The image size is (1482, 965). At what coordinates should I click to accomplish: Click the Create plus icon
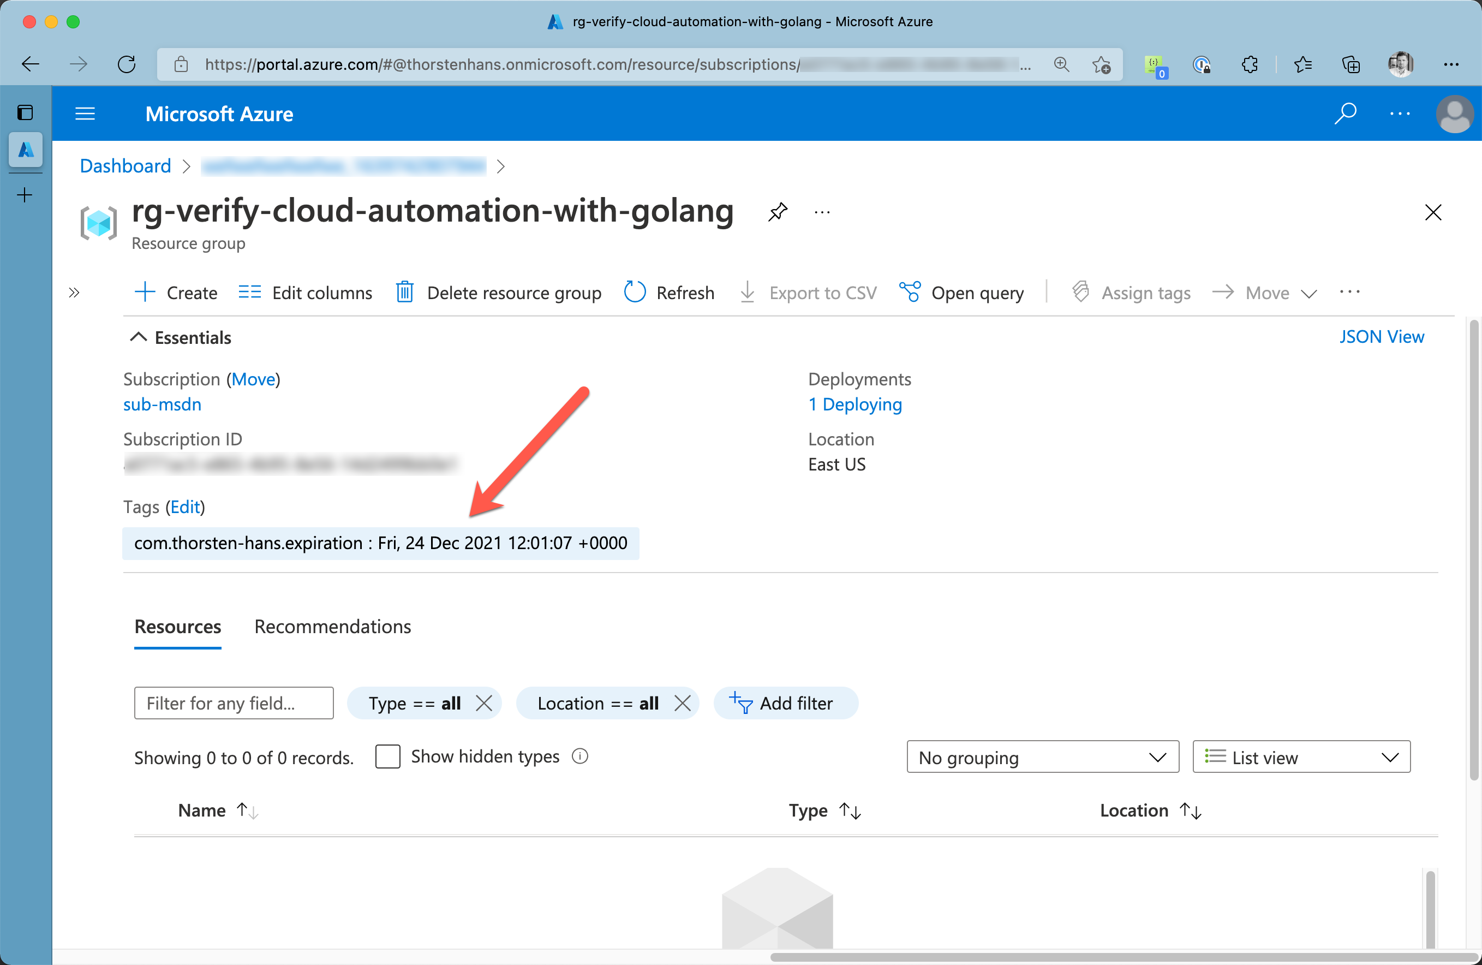[145, 291]
